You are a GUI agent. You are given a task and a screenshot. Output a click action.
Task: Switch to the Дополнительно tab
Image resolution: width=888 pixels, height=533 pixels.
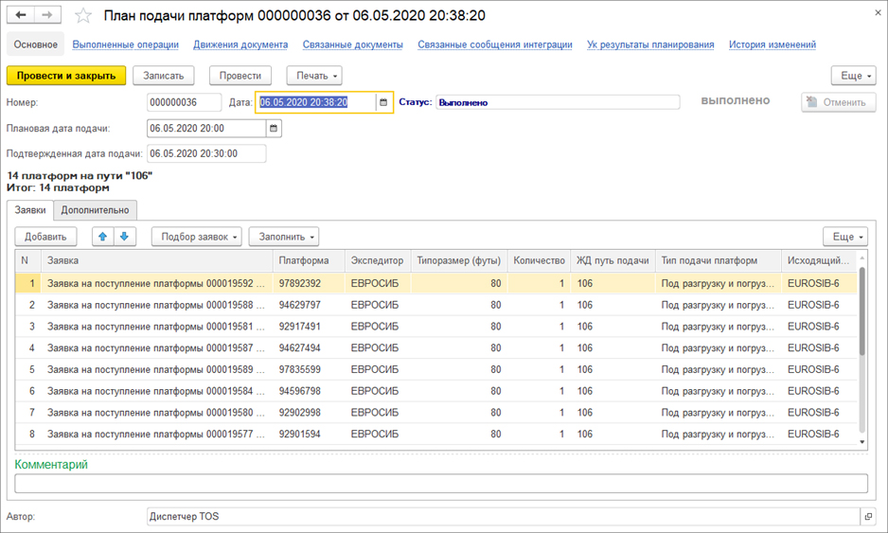pyautogui.click(x=95, y=210)
